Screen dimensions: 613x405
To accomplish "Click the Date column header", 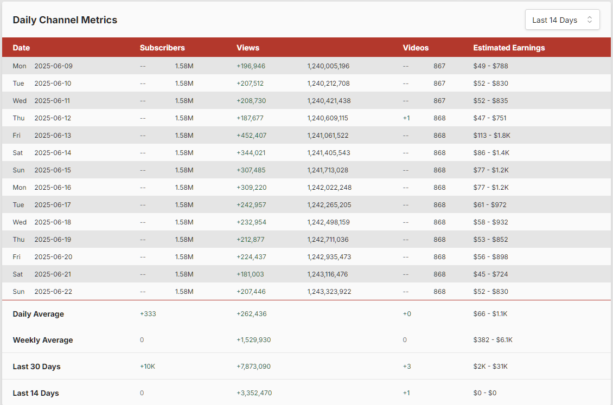I will point(21,48).
